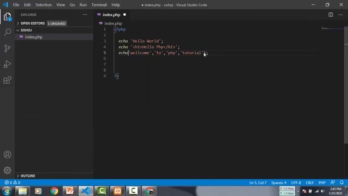The image size is (348, 196).
Task: Open the Run and Debug view
Action: coord(7,64)
